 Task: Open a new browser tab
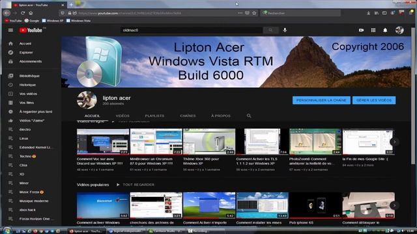(71, 5)
